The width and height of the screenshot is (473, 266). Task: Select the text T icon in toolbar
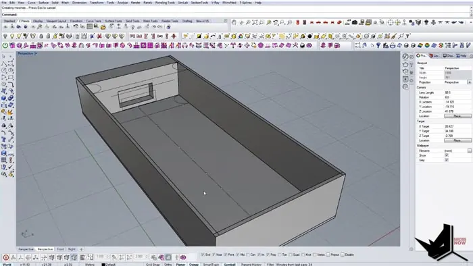pyautogui.click(x=408, y=36)
